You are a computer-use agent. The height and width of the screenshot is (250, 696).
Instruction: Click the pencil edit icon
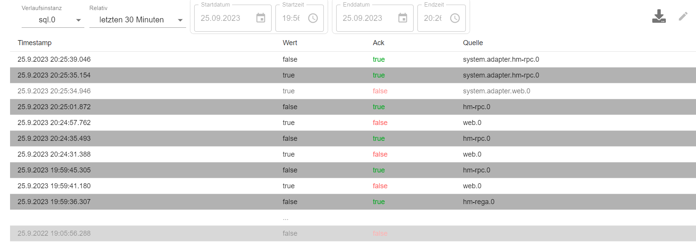[x=683, y=17]
